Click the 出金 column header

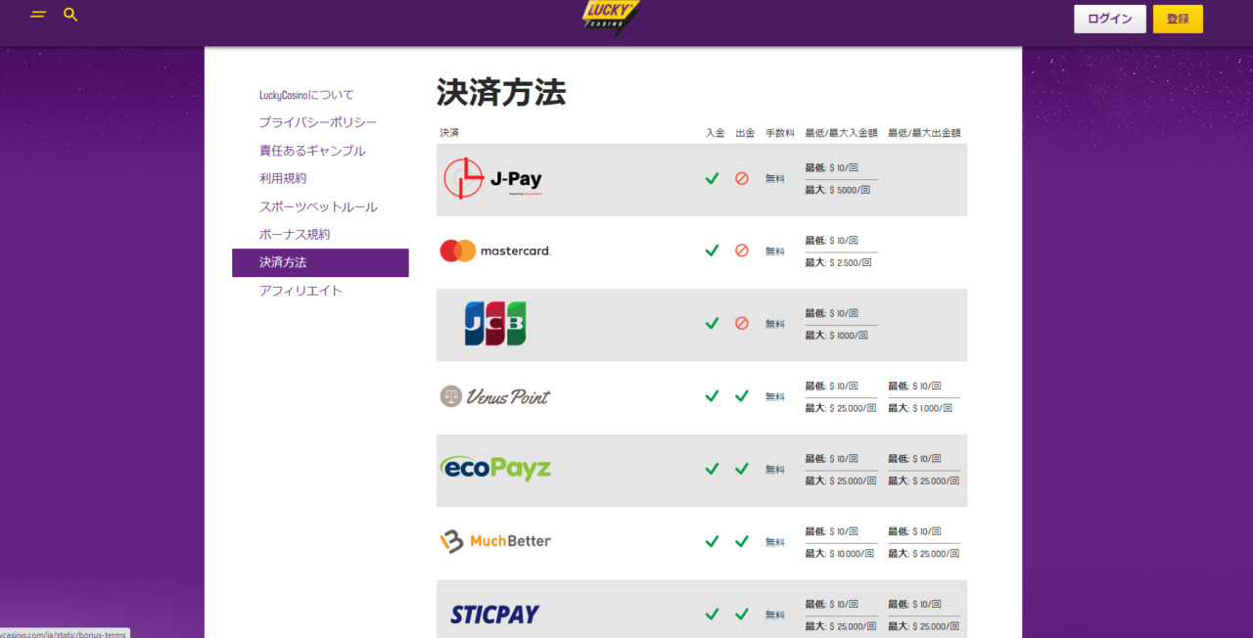pos(745,133)
